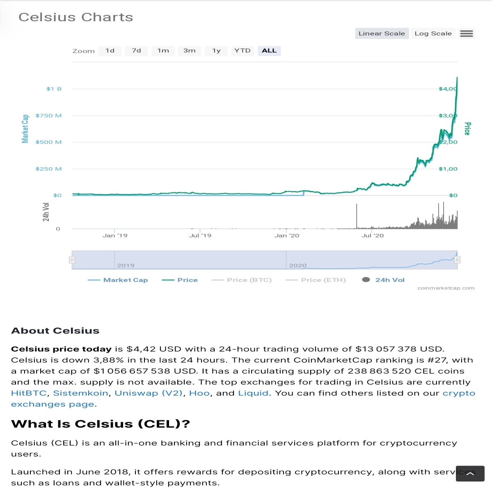Toggle the Market Cap legend series
Viewport: 492px width, 493px height.
coord(118,280)
